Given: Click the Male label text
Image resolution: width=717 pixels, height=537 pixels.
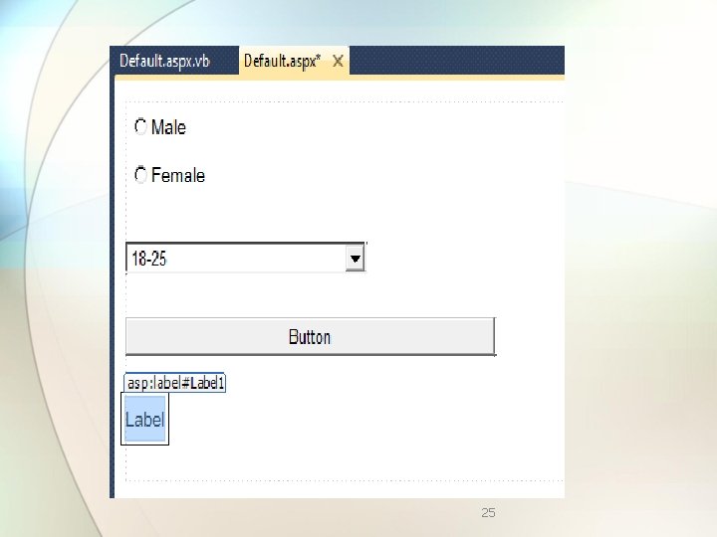Looking at the screenshot, I should [x=168, y=127].
